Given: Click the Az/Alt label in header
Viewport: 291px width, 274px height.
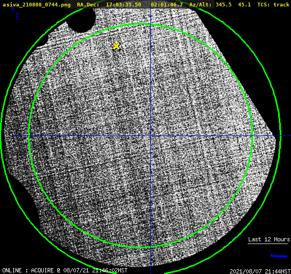Looking at the screenshot, I should (x=200, y=5).
